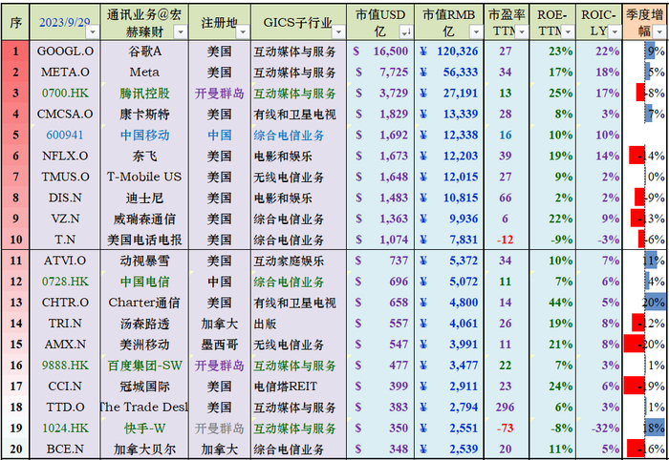Select 出版 industry cell
669x460 pixels.
tap(298, 324)
